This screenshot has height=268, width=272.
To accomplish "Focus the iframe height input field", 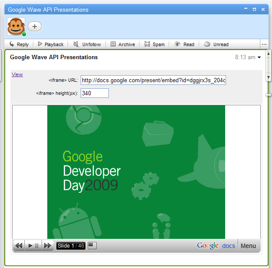I will coord(95,93).
